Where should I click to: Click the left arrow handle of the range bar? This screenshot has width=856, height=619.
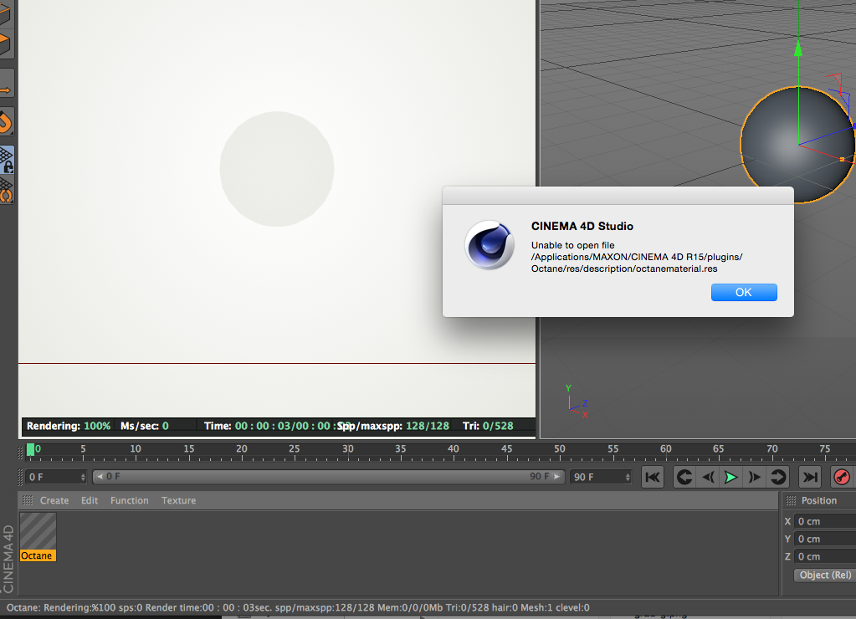click(100, 477)
